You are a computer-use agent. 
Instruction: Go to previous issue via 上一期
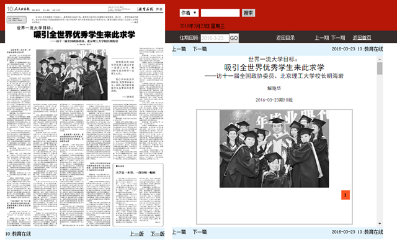click(x=322, y=38)
